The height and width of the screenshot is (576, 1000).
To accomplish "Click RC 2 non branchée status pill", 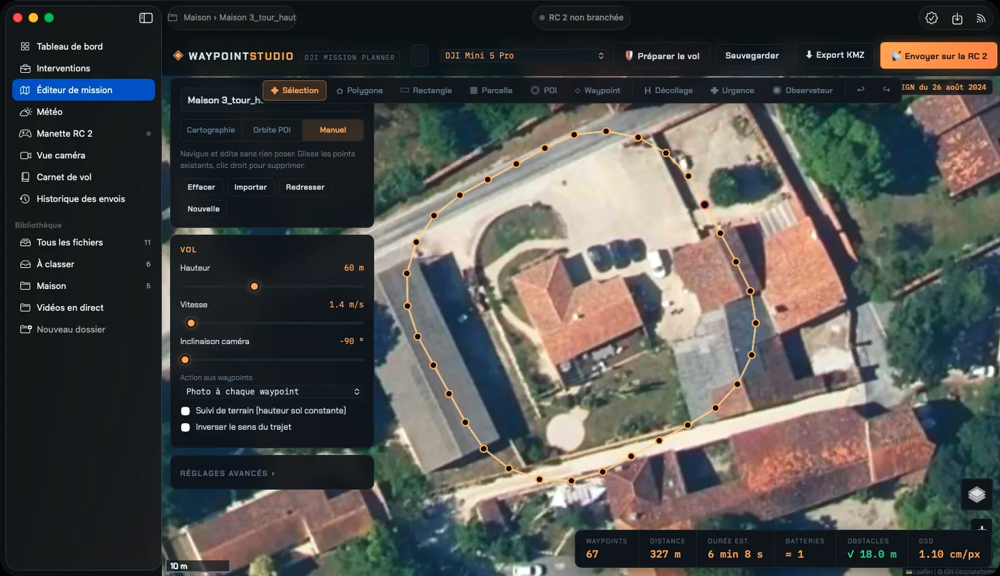I will (582, 18).
